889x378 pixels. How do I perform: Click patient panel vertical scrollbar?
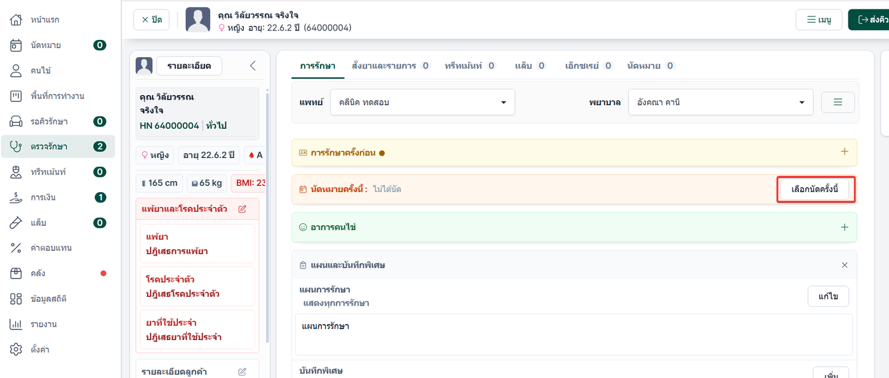pyautogui.click(x=267, y=218)
